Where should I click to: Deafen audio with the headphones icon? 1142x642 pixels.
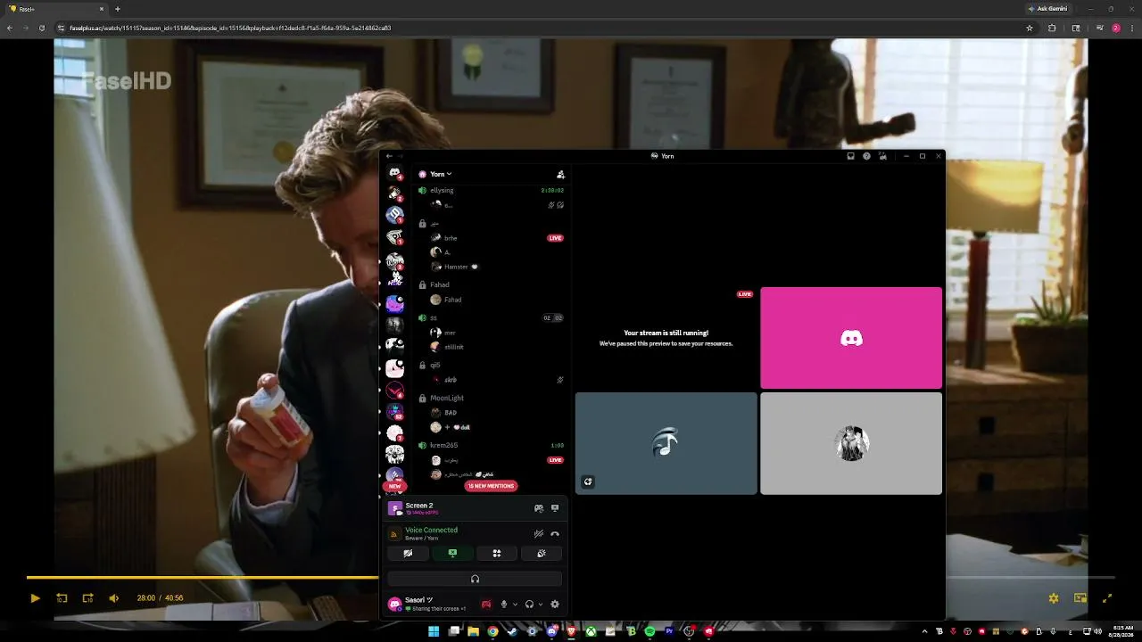pos(529,605)
